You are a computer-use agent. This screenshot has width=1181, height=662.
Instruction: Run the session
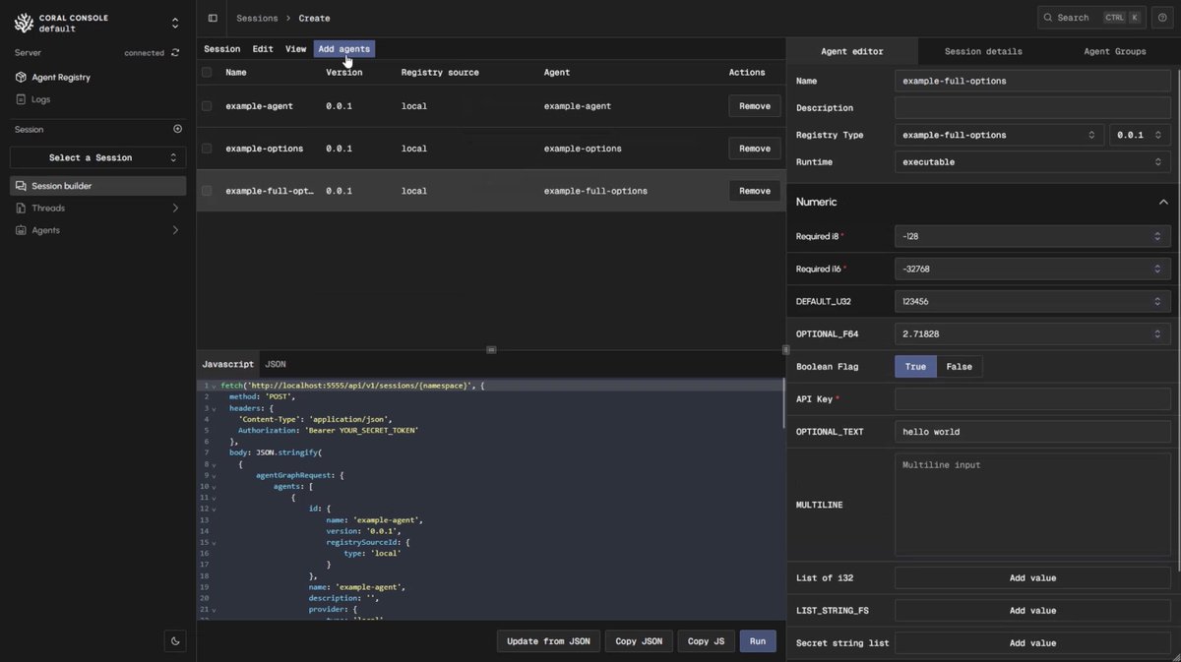[x=758, y=641]
